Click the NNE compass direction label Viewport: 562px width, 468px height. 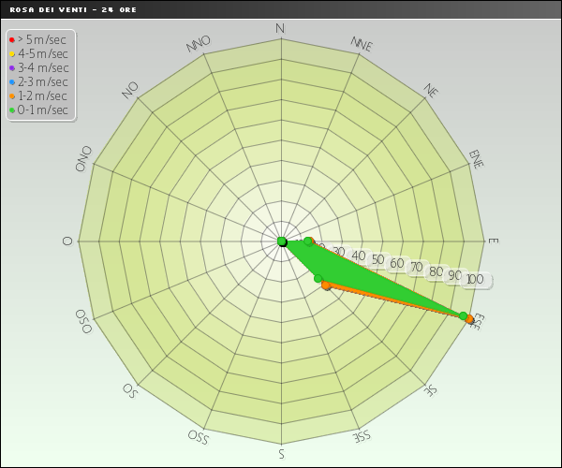coord(362,43)
